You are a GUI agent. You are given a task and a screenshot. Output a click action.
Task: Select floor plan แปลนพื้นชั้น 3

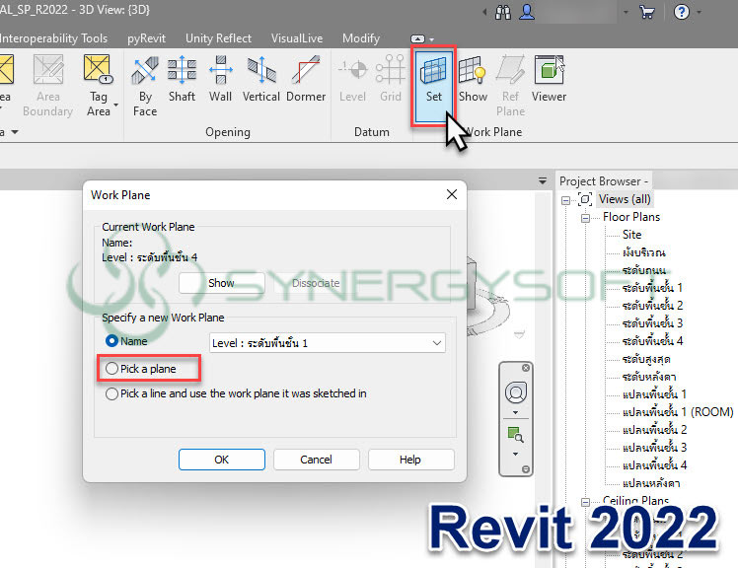point(654,447)
